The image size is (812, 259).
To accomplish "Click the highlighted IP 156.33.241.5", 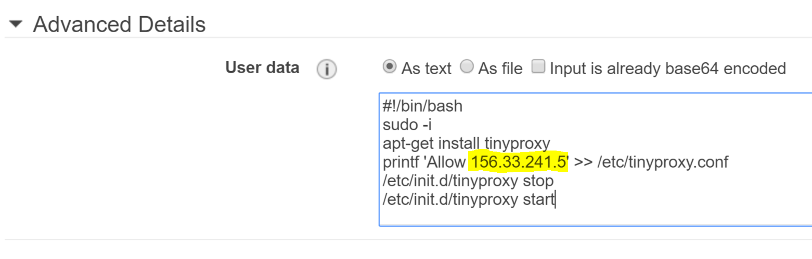I will click(x=518, y=162).
